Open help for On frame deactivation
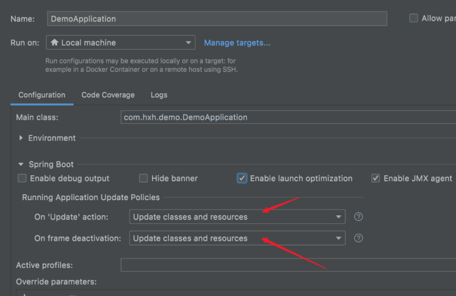Screen dimensions: 456x296 click(358, 238)
